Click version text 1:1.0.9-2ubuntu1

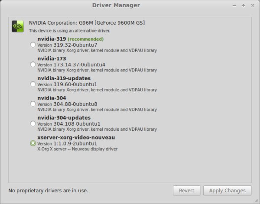click(75, 144)
